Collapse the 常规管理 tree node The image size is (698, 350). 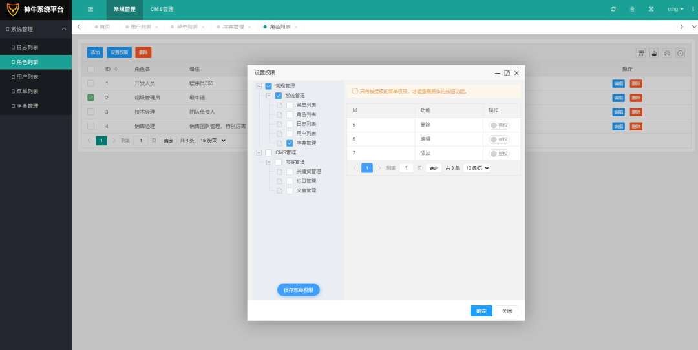tap(259, 87)
